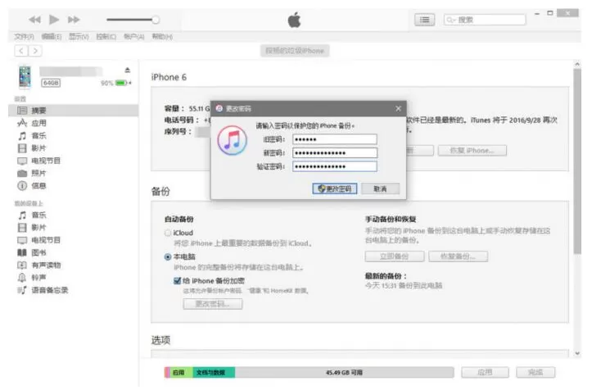Click the 立即备份 back up now button

tap(395, 256)
